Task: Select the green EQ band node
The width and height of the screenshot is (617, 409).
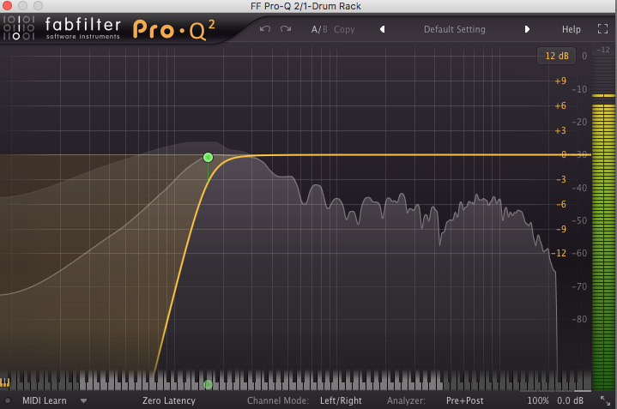Action: [209, 157]
